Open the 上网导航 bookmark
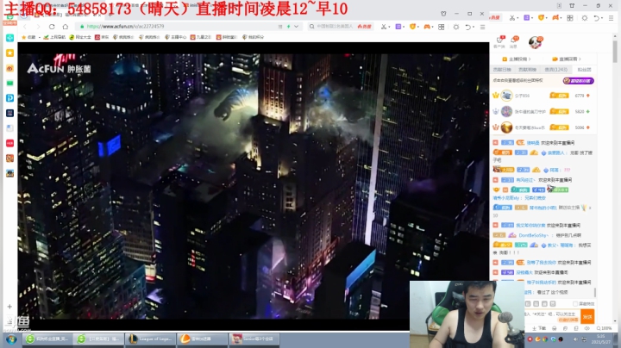This screenshot has height=348, width=621. (54, 37)
